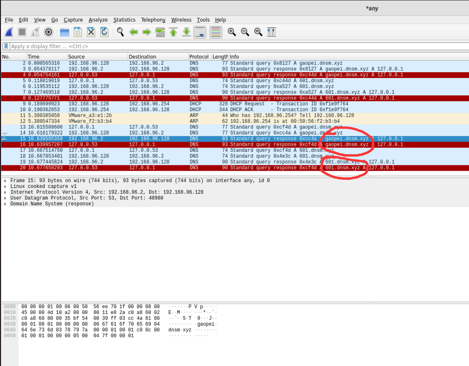Click the display filter bookmark icon
This screenshot has width=469, height=366.
pyautogui.click(x=6, y=46)
